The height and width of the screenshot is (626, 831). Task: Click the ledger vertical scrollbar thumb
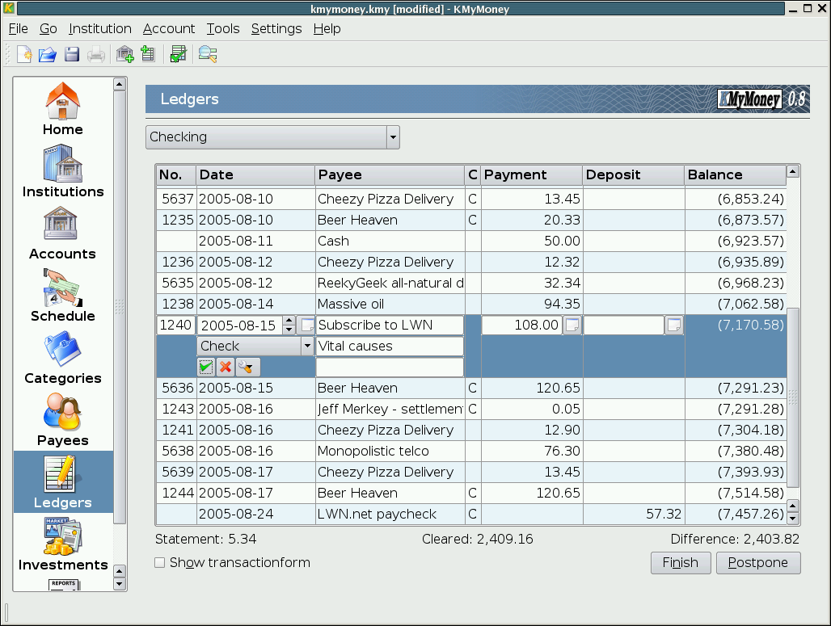793,396
